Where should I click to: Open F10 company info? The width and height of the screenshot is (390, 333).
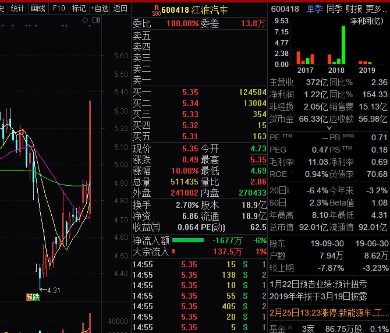pos(59,8)
